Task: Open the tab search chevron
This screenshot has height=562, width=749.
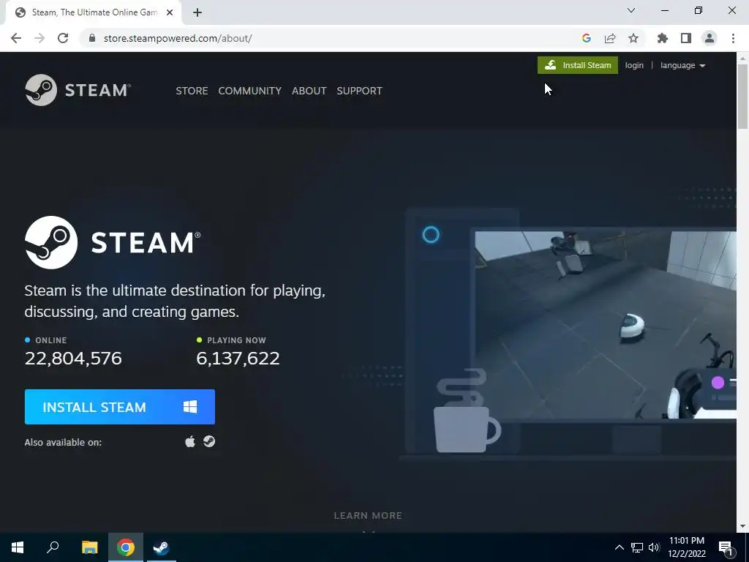Action: [x=631, y=10]
